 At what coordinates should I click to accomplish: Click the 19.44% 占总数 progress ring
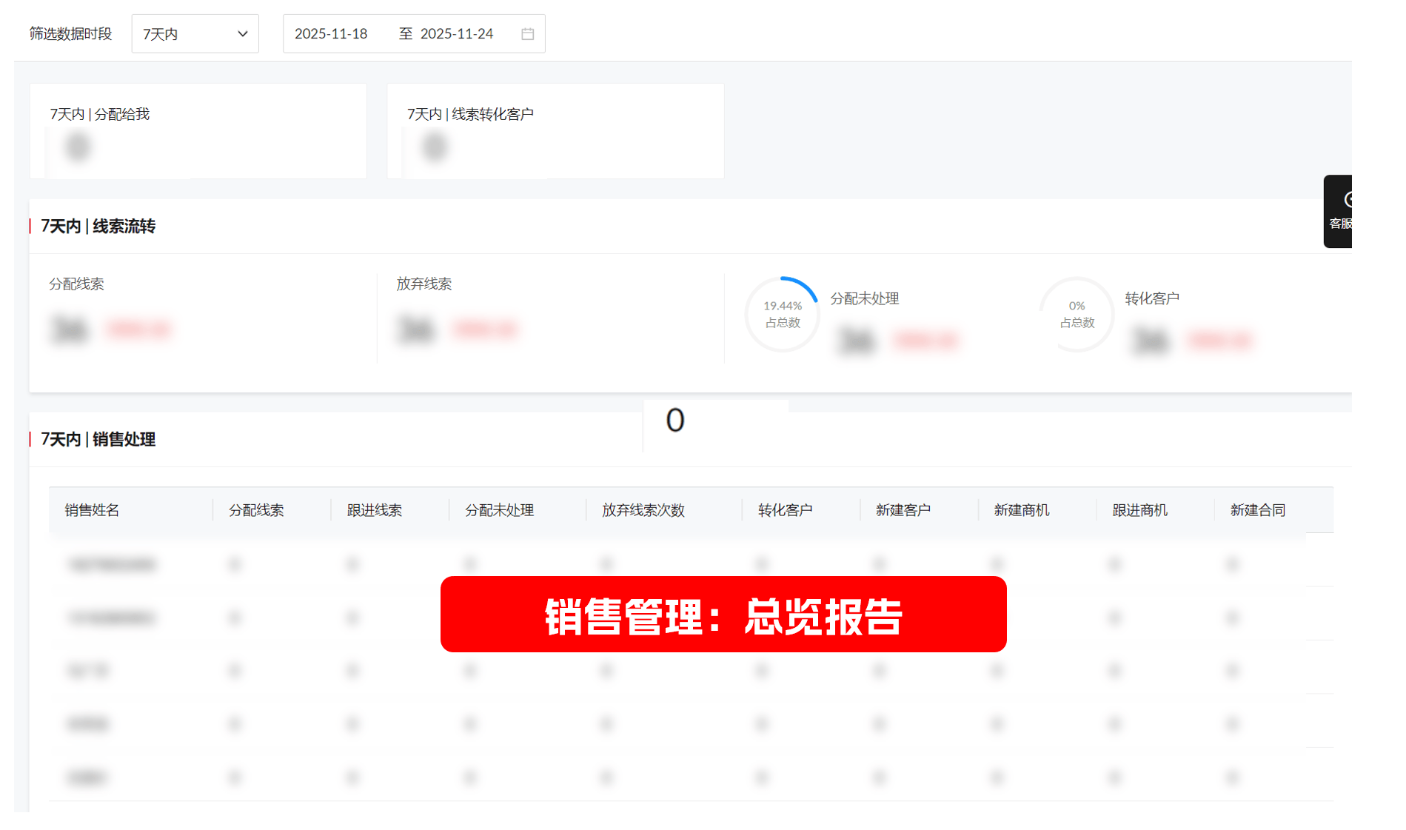click(x=782, y=314)
